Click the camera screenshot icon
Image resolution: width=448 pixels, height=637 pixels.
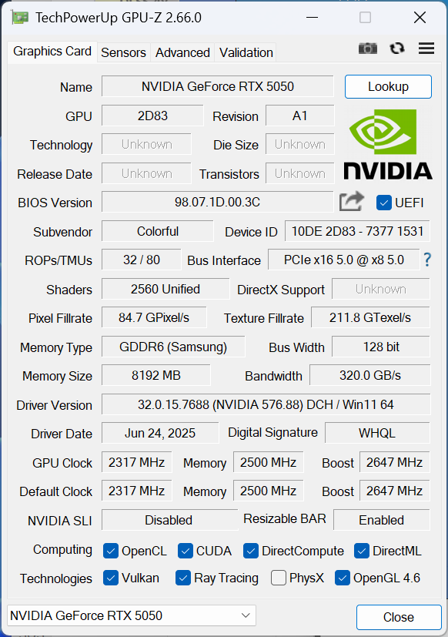[x=367, y=48]
